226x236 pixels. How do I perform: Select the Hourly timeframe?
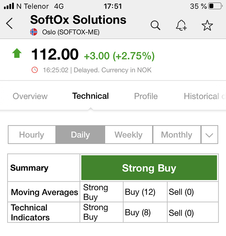(32, 135)
